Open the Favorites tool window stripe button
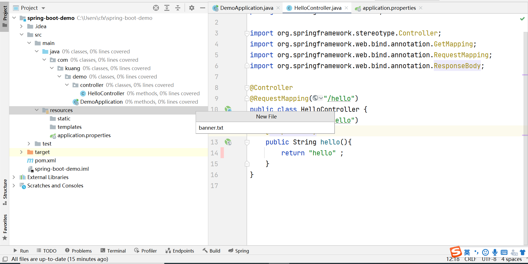 [5, 227]
